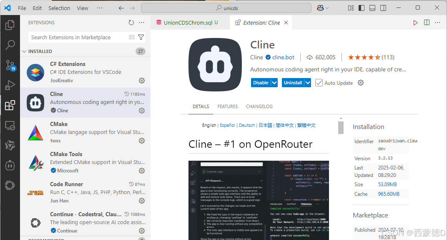The image size is (447, 240).
Task: Open View menu
Action: click(83, 8)
